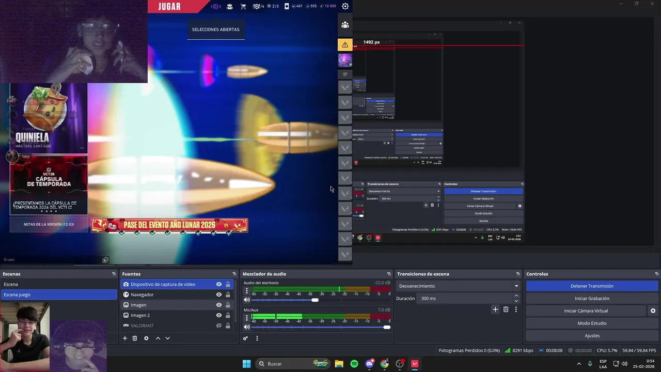Open the agent card icon in Valorant bar

pyautogui.click(x=287, y=6)
